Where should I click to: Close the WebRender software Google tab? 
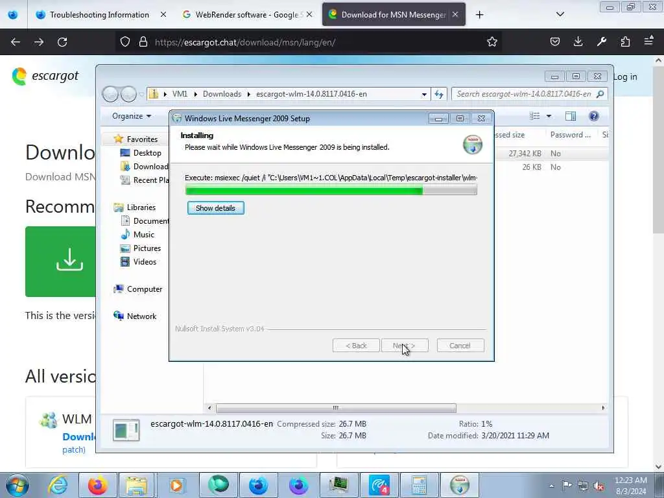pyautogui.click(x=309, y=15)
